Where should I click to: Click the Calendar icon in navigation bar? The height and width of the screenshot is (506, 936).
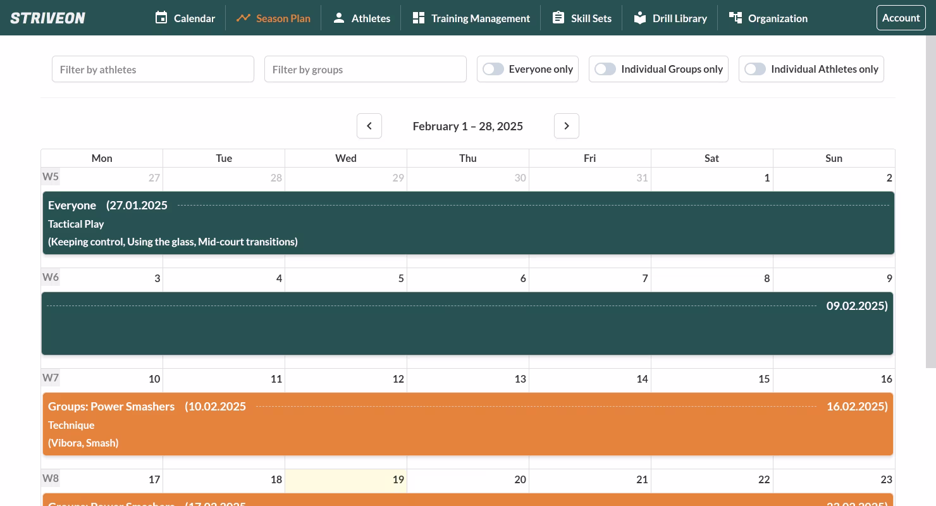pos(161,18)
